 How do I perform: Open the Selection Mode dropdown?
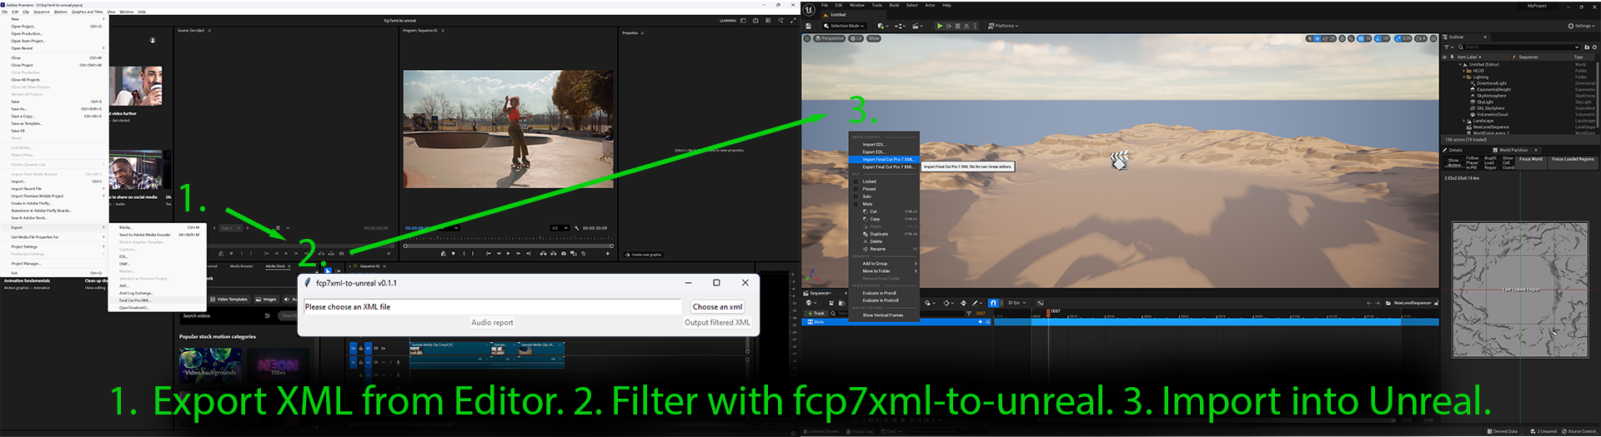(844, 26)
